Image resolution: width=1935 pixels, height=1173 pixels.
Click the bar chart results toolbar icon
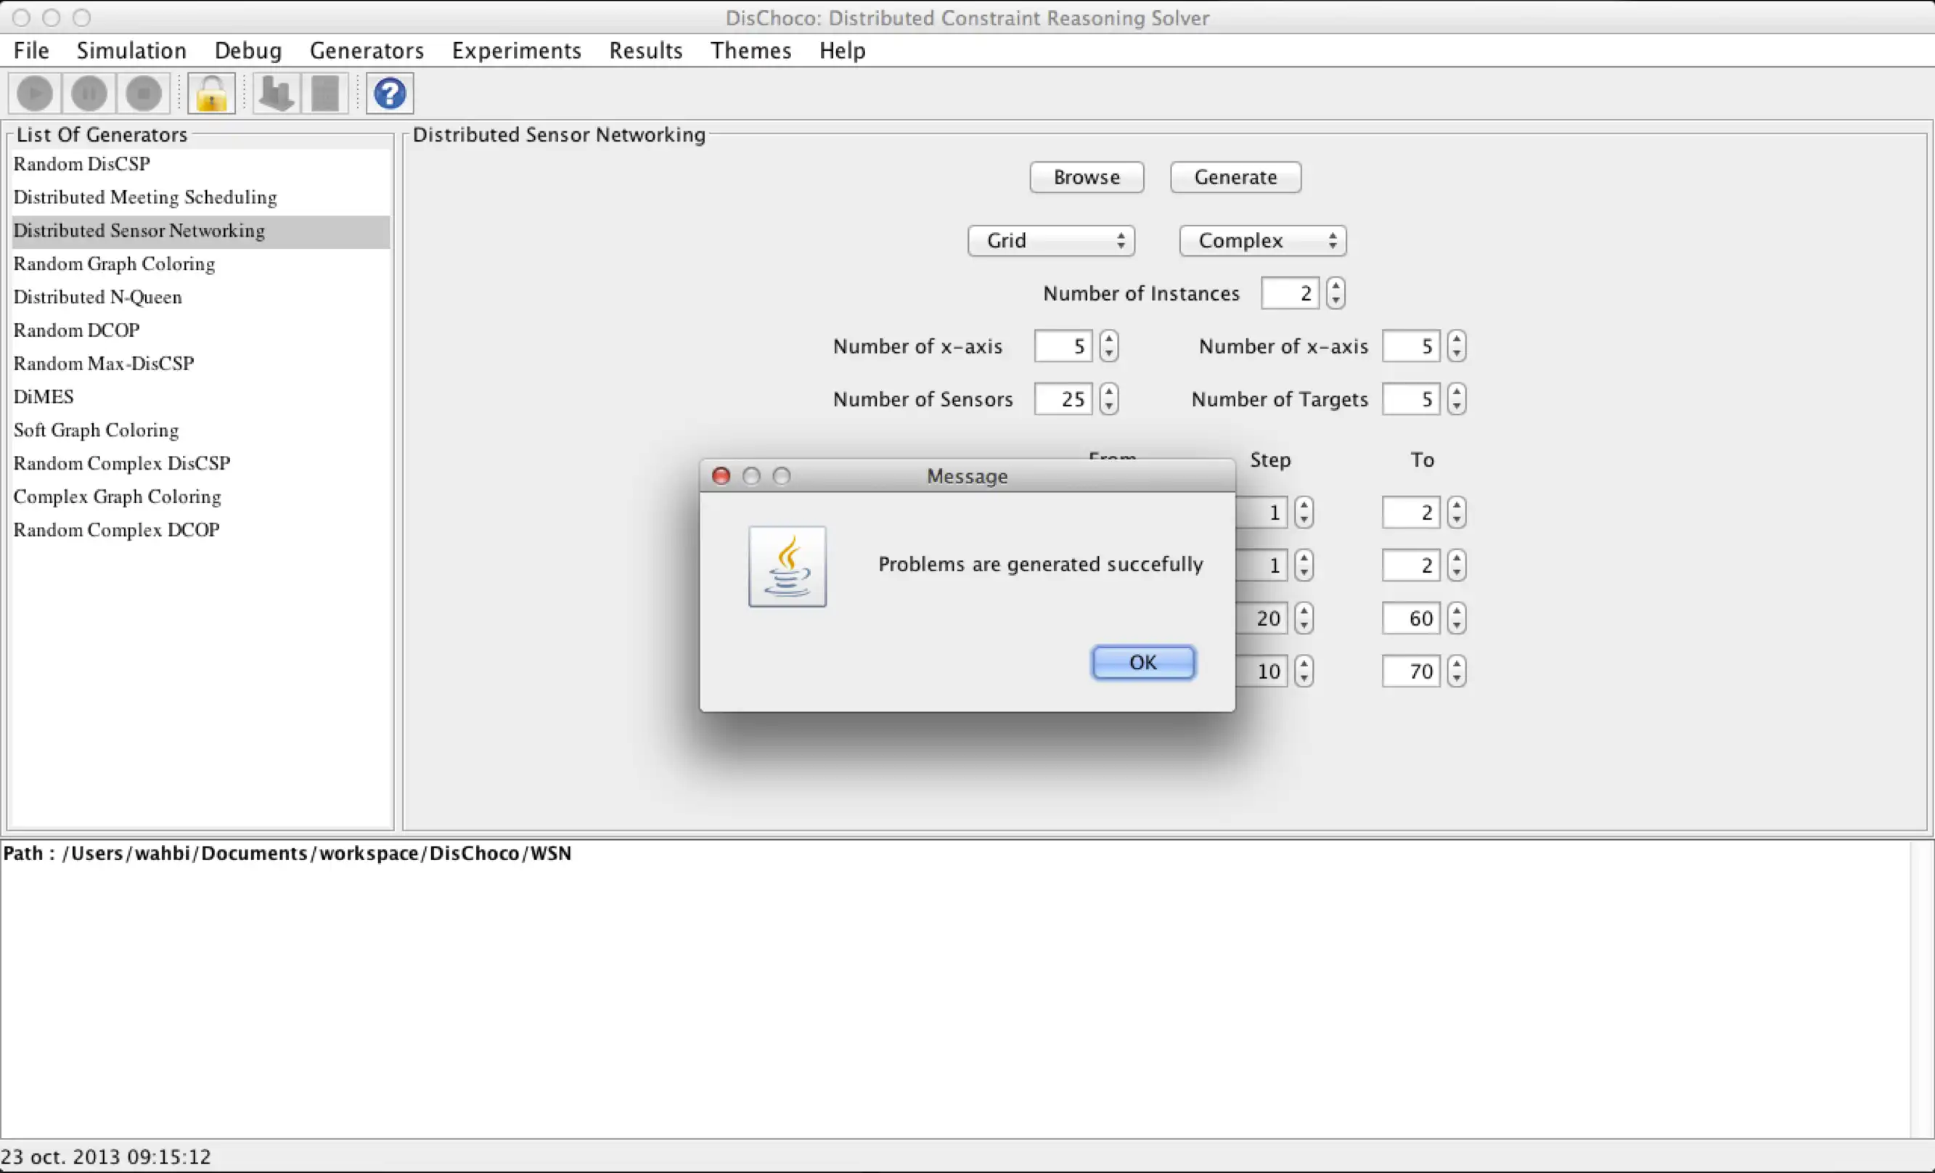pos(276,94)
